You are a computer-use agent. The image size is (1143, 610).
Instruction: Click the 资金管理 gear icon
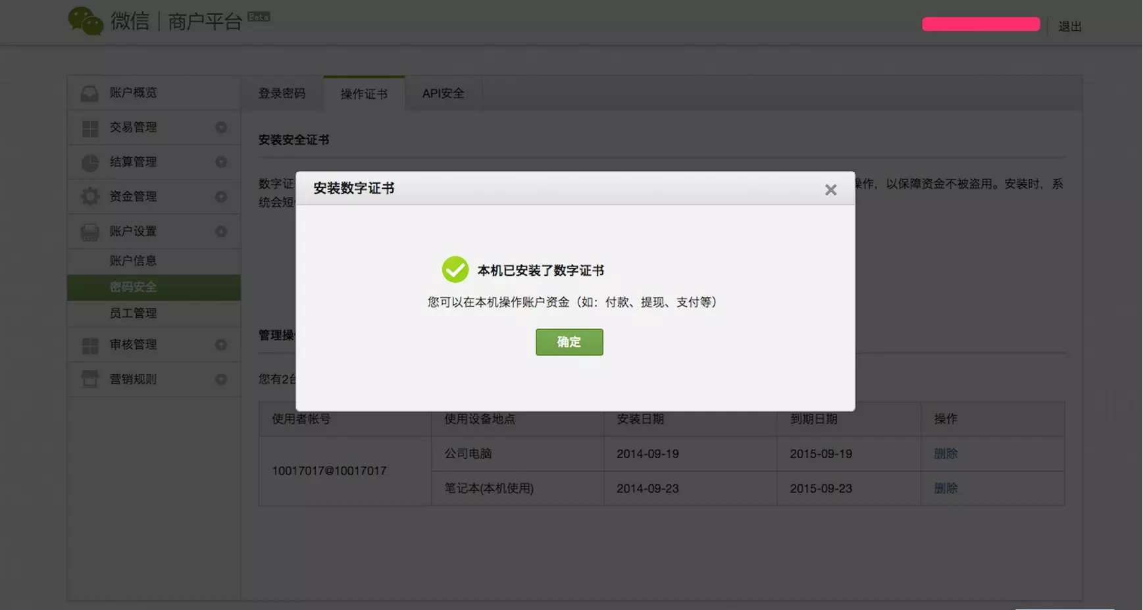pos(89,197)
